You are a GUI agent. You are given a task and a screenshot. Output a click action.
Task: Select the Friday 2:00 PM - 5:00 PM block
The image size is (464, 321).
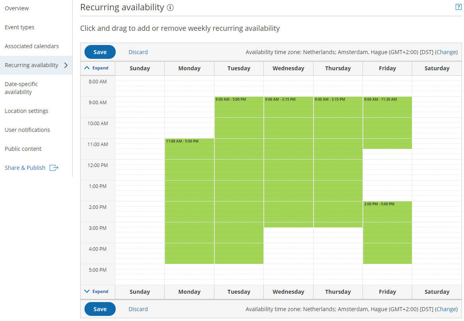[x=387, y=233]
